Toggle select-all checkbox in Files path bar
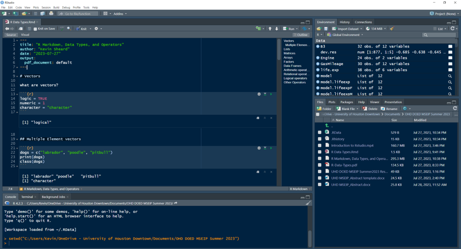This screenshot has width=461, height=249. click(318, 114)
